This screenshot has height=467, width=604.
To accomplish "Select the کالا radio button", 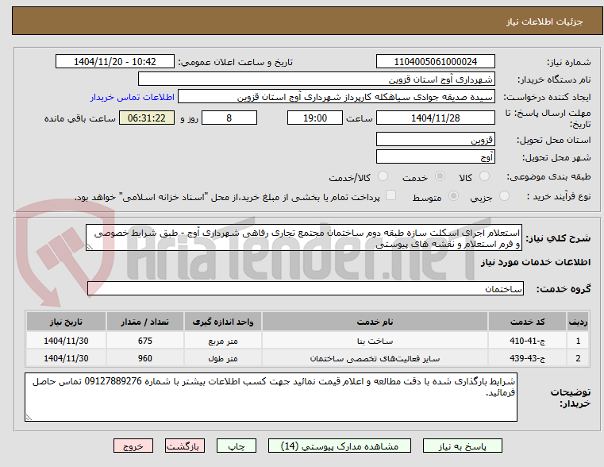I will pyautogui.click(x=484, y=176).
